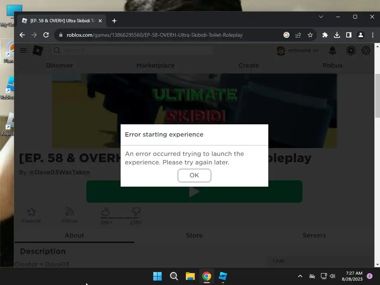
Task: Share this page via the share icon
Action: [x=298, y=35]
